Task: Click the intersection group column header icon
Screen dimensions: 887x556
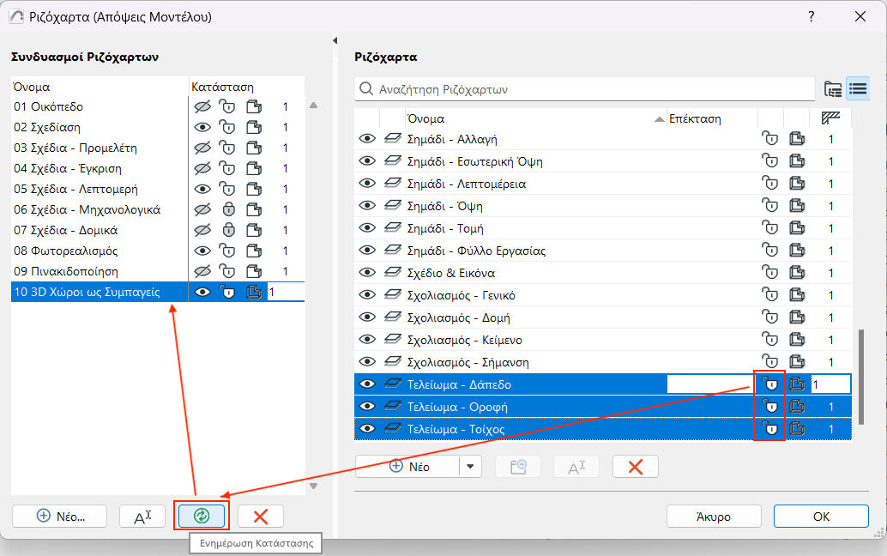Action: click(830, 118)
